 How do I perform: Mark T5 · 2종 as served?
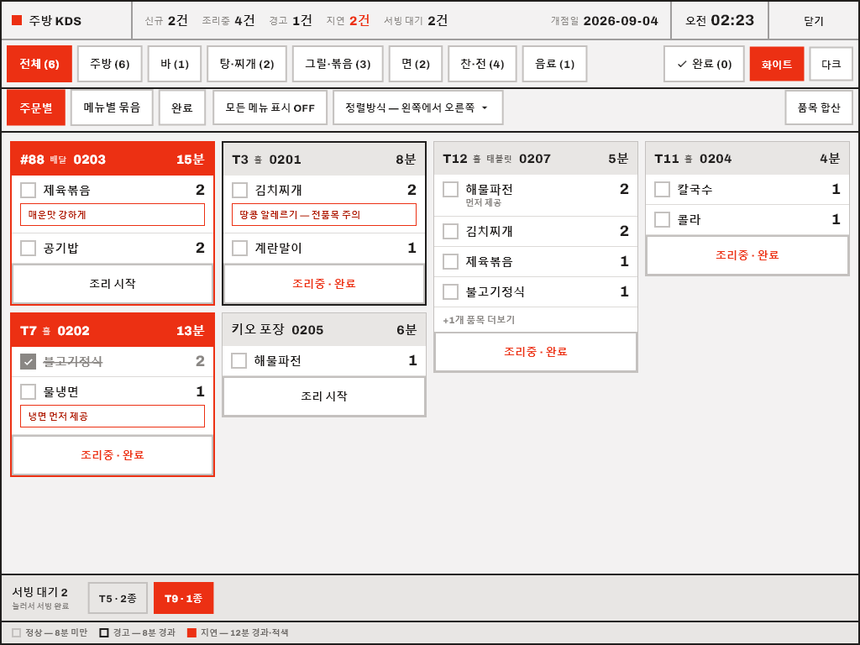tap(118, 598)
